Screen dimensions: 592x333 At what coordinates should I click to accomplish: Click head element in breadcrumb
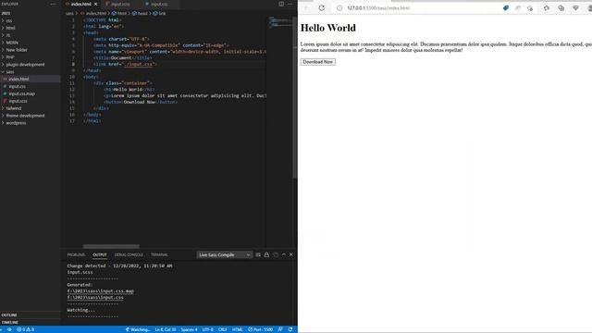(x=140, y=13)
